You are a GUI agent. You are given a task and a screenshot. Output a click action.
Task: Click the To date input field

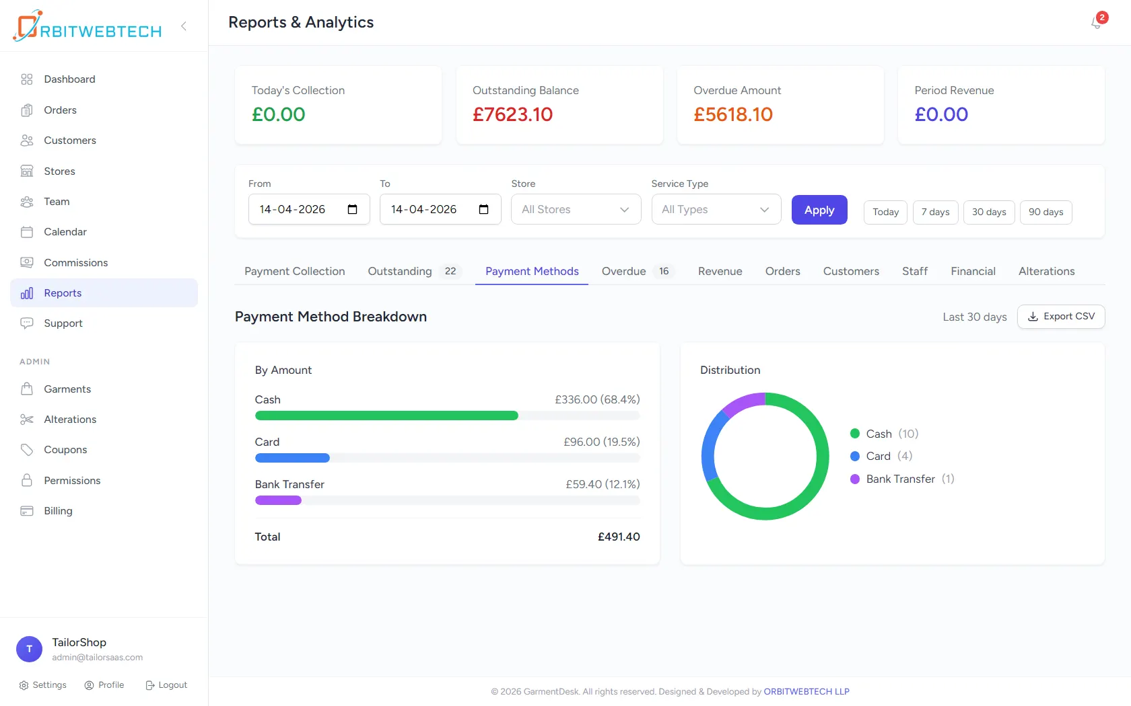(440, 210)
